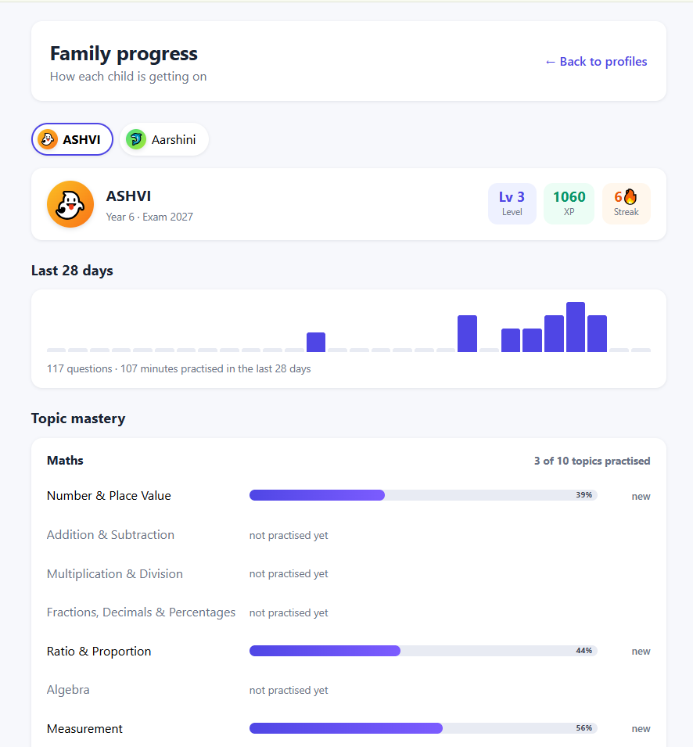Click the Measurement 56% progress bar
This screenshot has width=693, height=747.
pyautogui.click(x=423, y=728)
